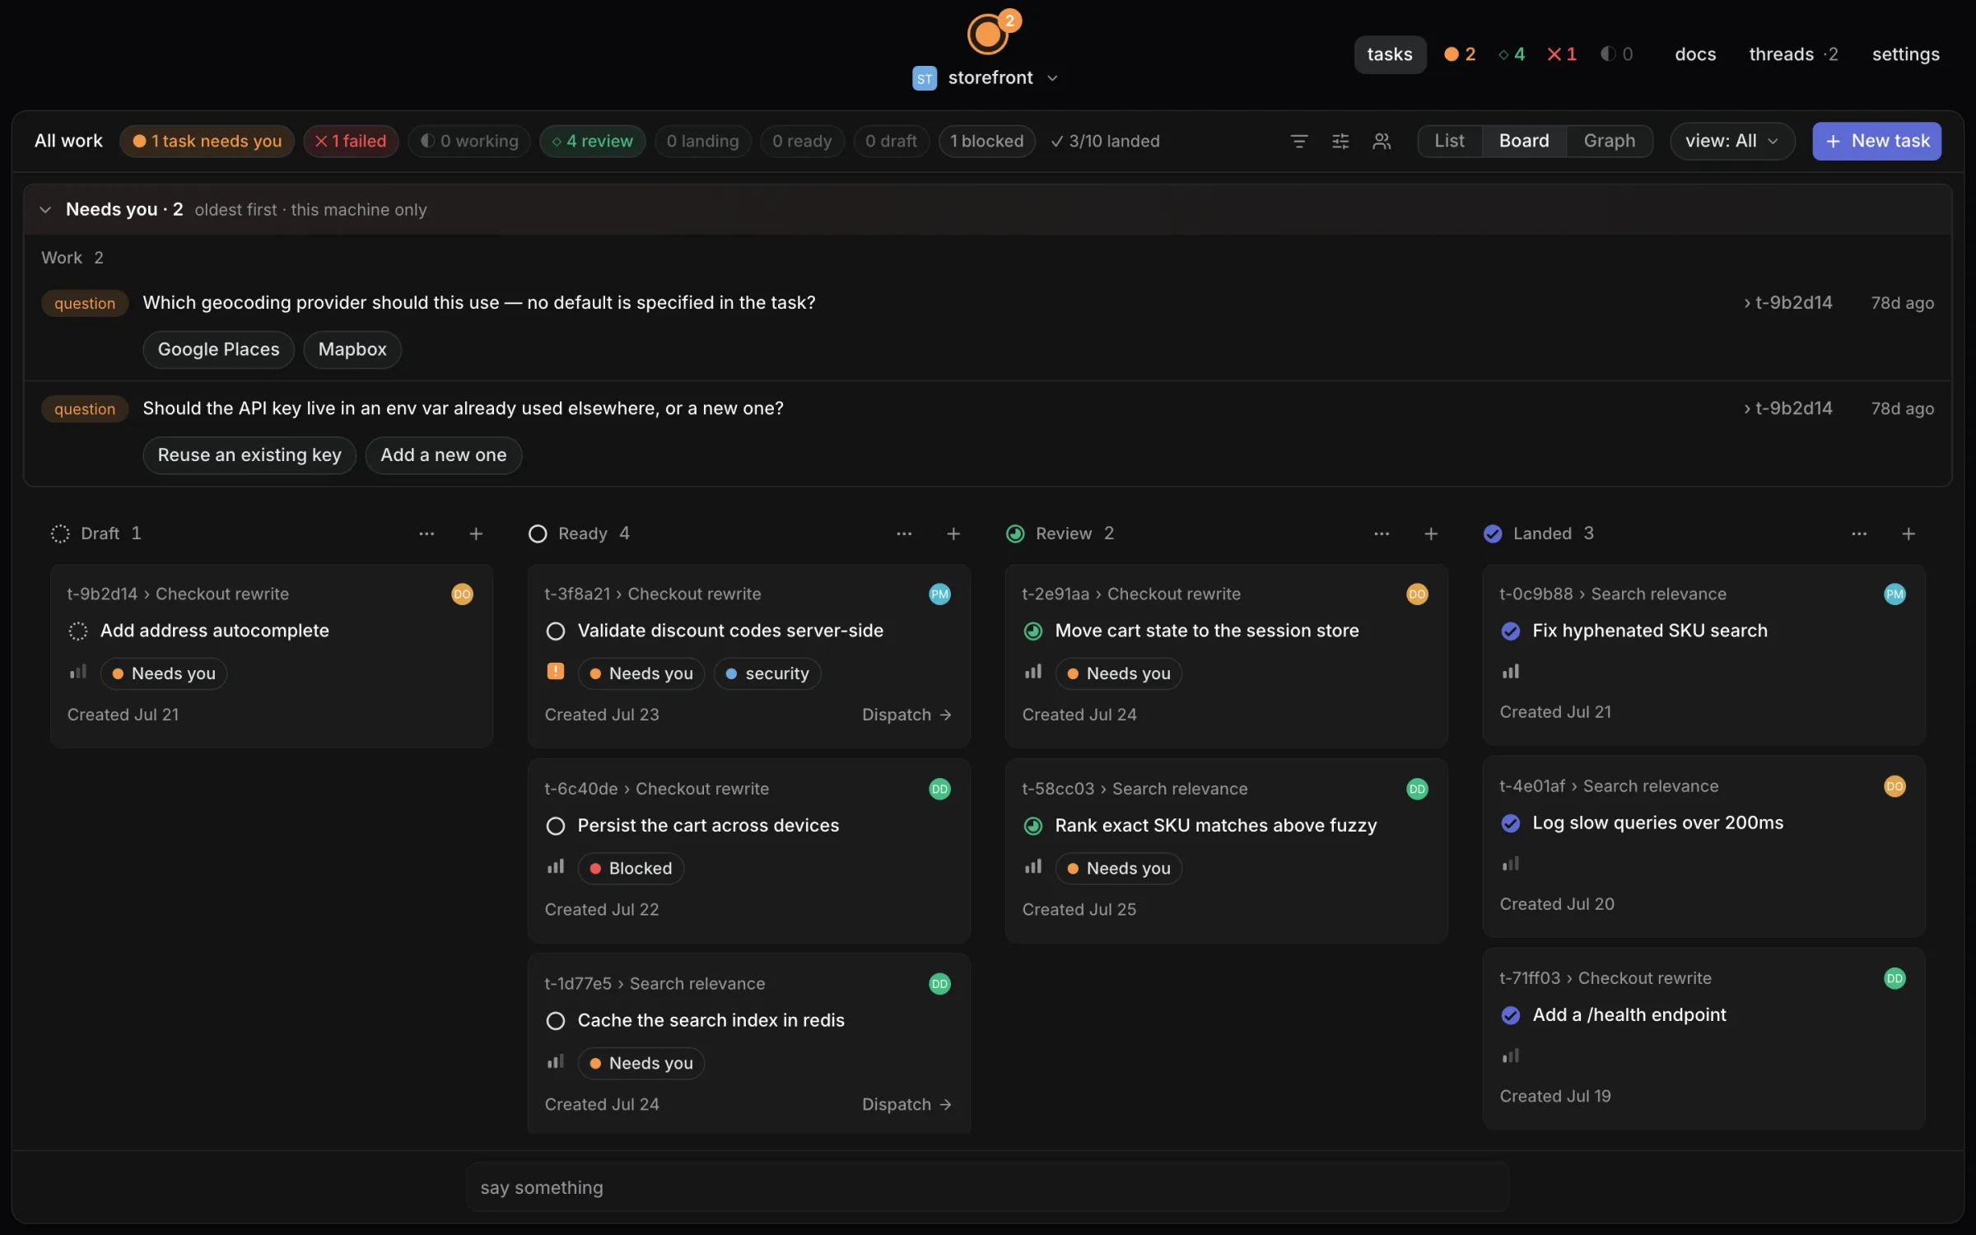Open the view: All dropdown

(x=1731, y=141)
